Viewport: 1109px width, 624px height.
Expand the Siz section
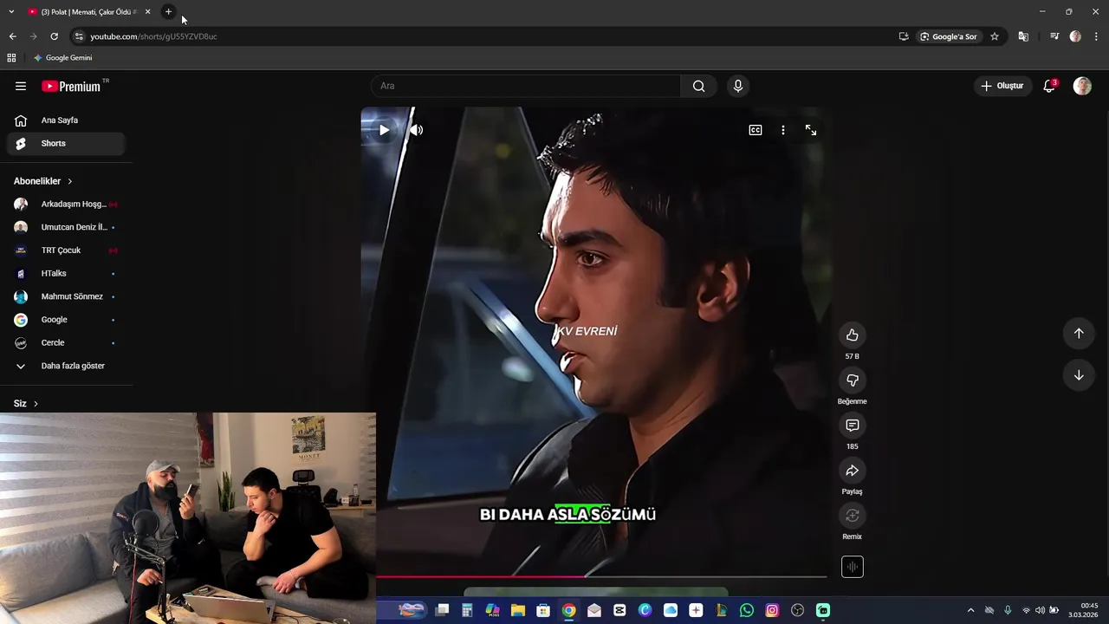(26, 404)
